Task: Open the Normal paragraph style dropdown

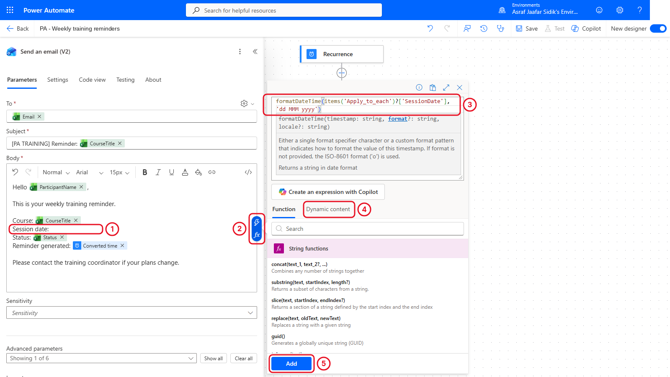Action: click(x=56, y=172)
